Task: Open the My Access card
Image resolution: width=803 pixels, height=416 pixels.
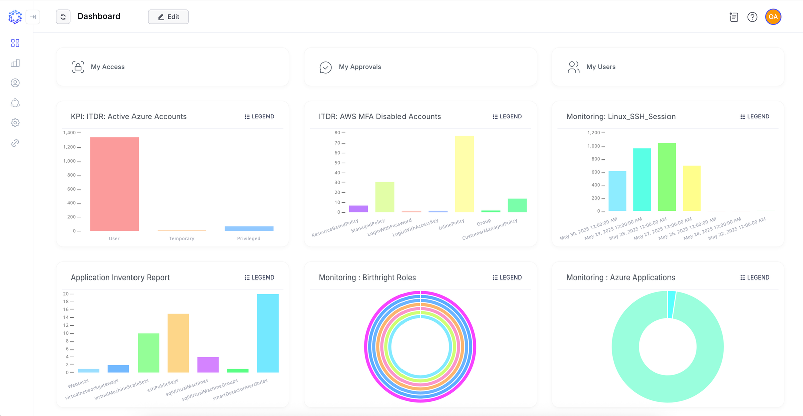Action: (x=172, y=67)
